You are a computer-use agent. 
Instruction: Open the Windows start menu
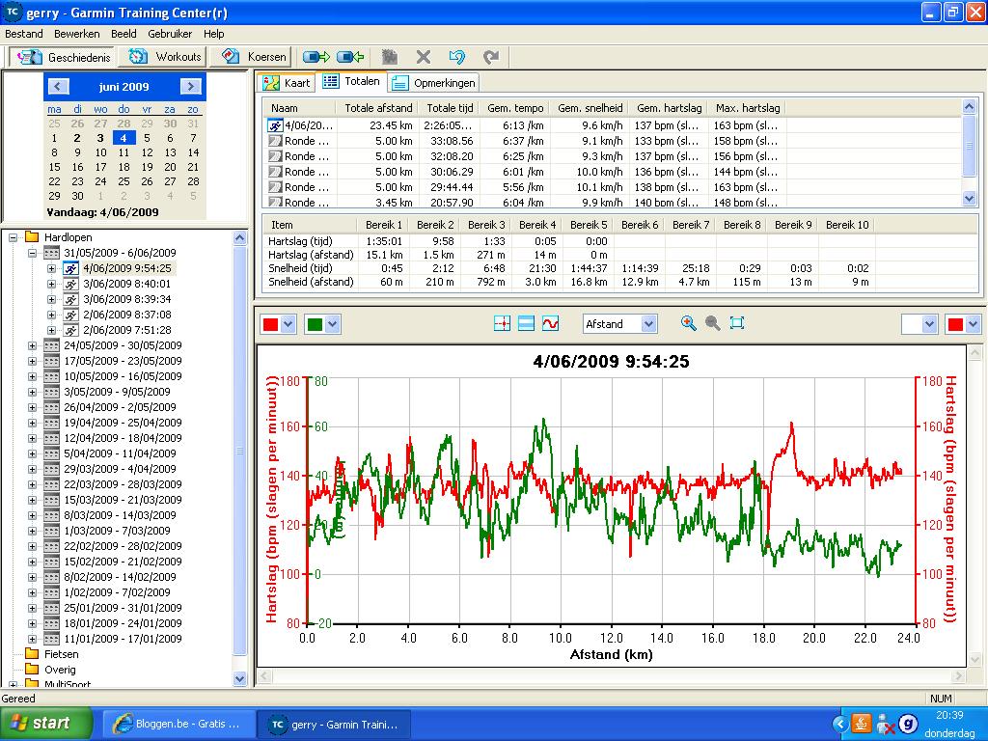tap(45, 724)
